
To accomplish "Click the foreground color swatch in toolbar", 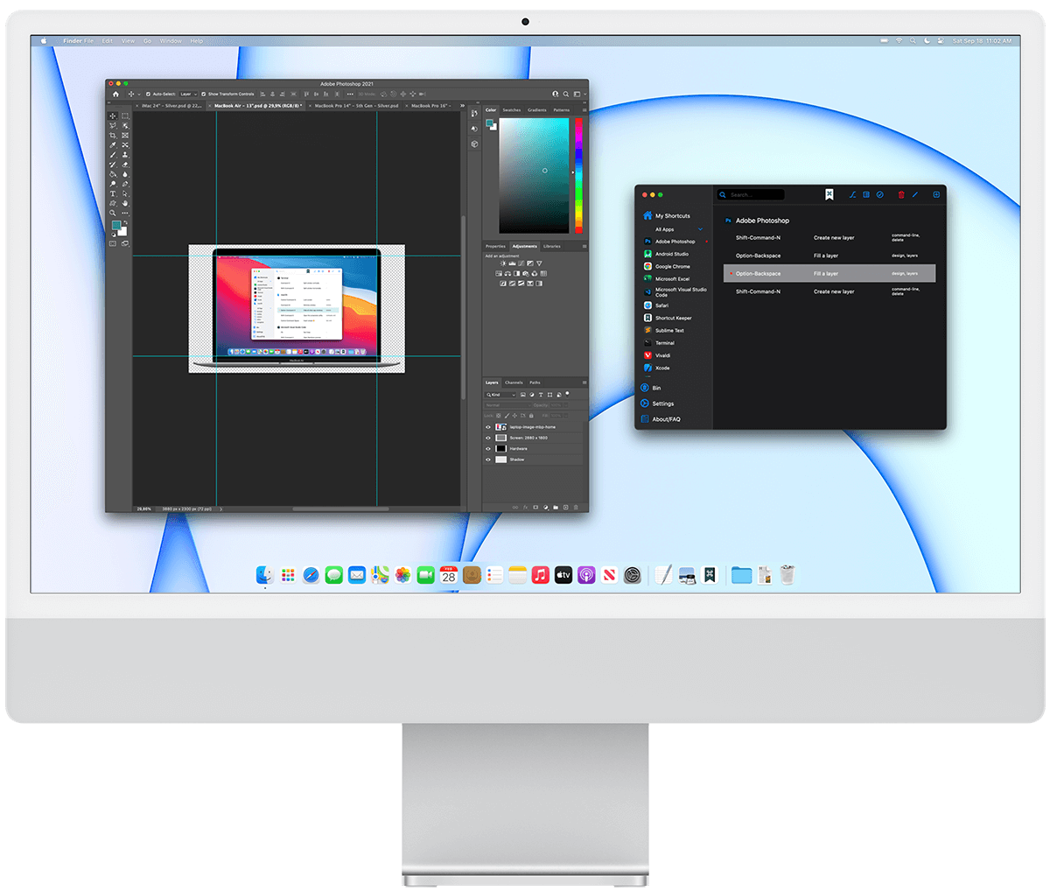I will tap(116, 225).
